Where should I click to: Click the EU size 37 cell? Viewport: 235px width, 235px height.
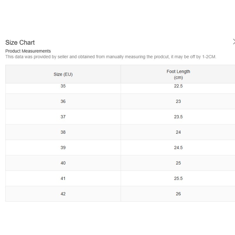[x=63, y=117]
